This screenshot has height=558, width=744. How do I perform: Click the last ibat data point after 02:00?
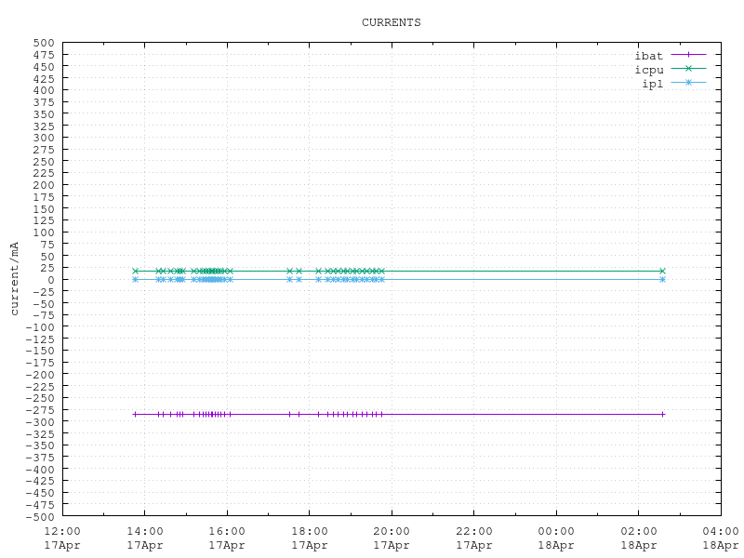coord(663,414)
